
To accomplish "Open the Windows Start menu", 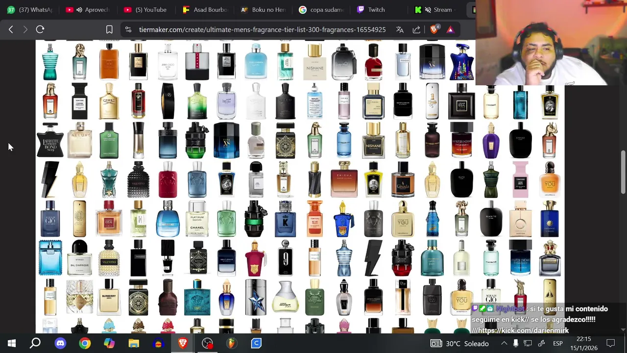I will point(11,343).
